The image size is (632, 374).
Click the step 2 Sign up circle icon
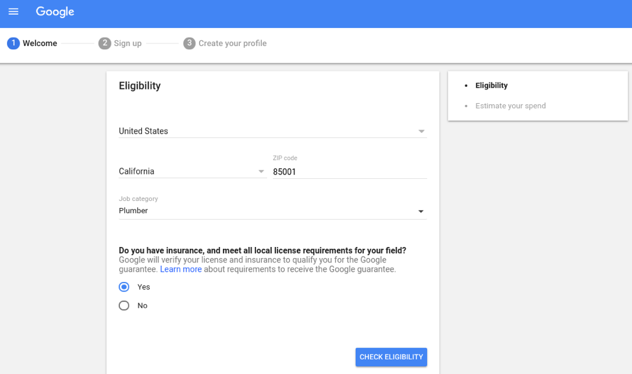coord(104,43)
